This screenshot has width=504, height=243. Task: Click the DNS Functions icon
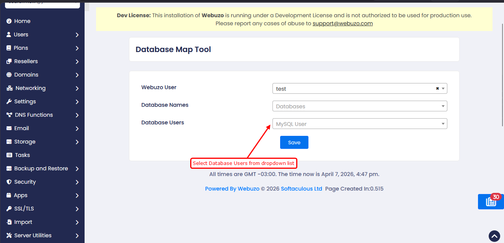(9, 115)
